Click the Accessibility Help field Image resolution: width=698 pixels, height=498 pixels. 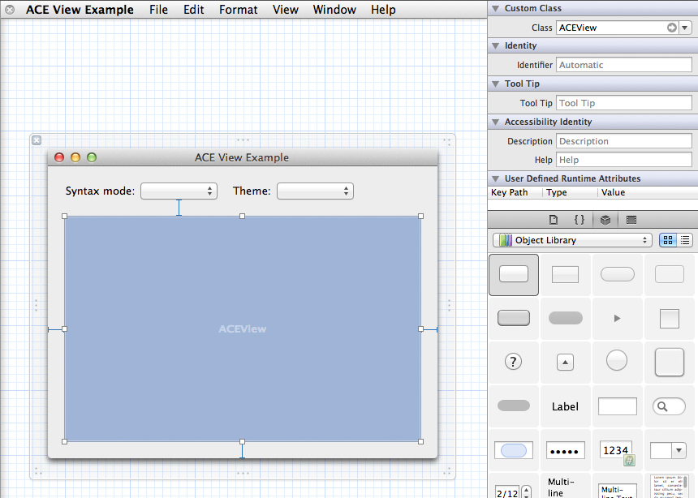click(624, 160)
